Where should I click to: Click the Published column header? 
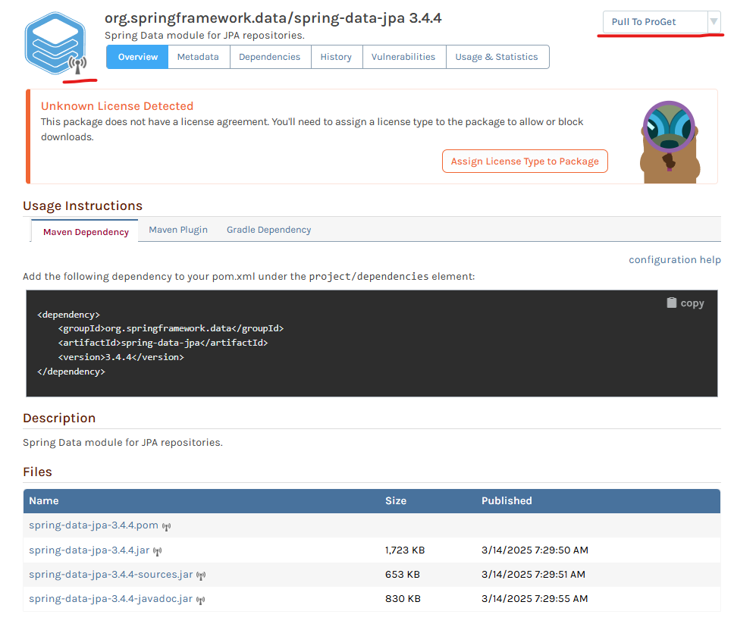click(x=507, y=500)
